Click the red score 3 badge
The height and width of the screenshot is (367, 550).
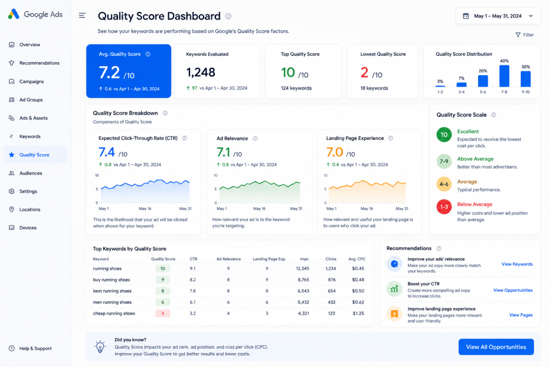coord(163,313)
